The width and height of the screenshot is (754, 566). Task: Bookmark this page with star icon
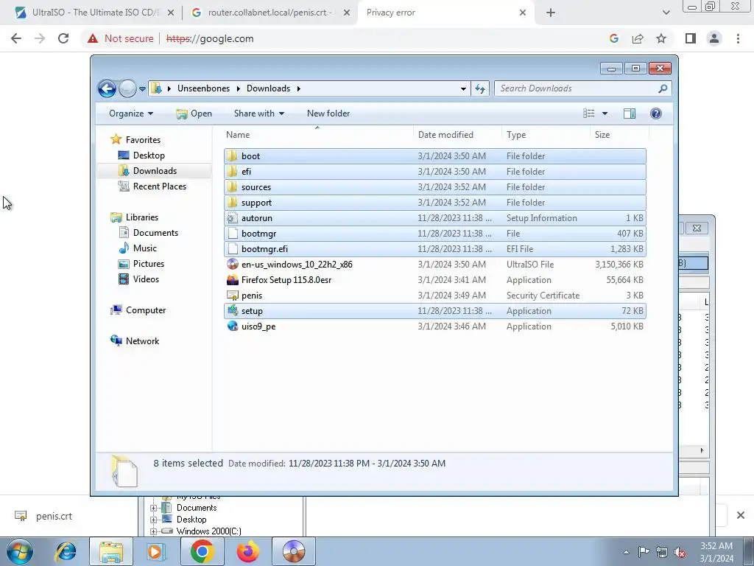click(x=661, y=38)
